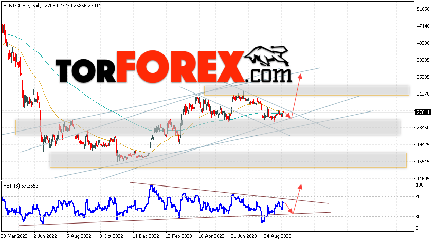
Task: Click the 21 Jun 2023 date label
Action: 244,236
